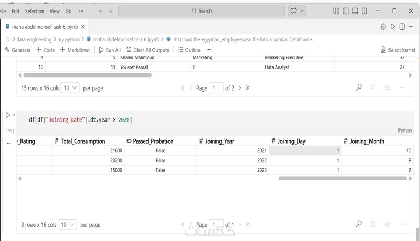Jump to last page of upper table
The width and height of the screenshot is (420, 241).
click(x=248, y=88)
